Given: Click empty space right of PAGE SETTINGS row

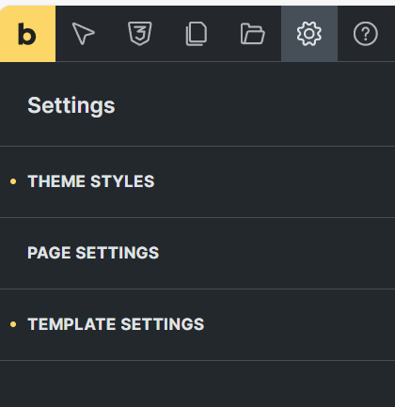Looking at the screenshot, I should pyautogui.click(x=276, y=253).
